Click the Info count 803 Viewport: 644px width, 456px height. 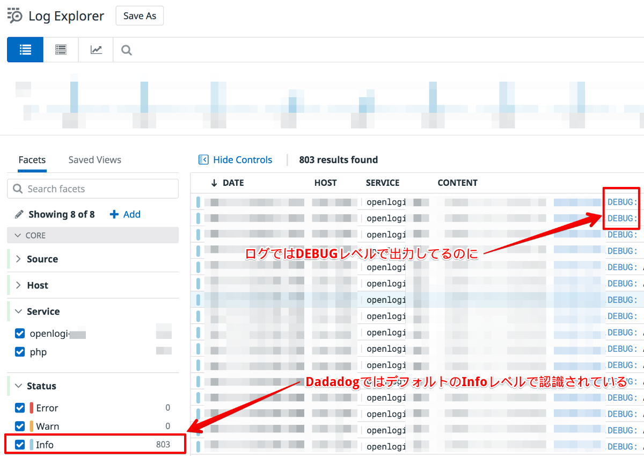(163, 444)
